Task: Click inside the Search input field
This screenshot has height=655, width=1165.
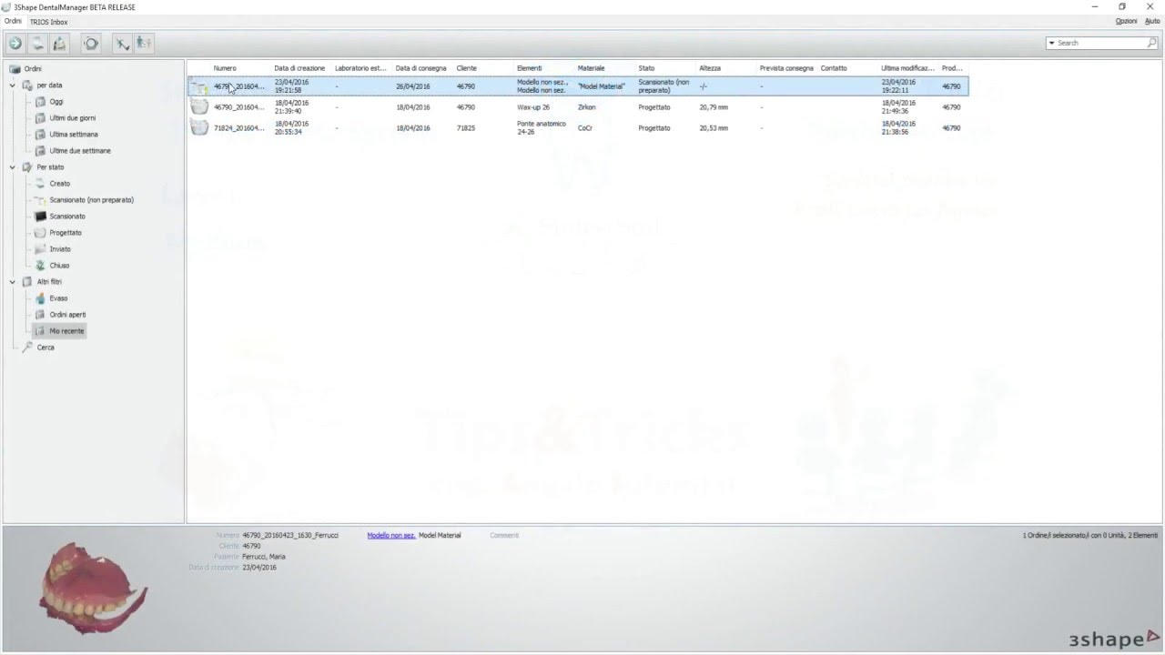Action: pos(1099,43)
